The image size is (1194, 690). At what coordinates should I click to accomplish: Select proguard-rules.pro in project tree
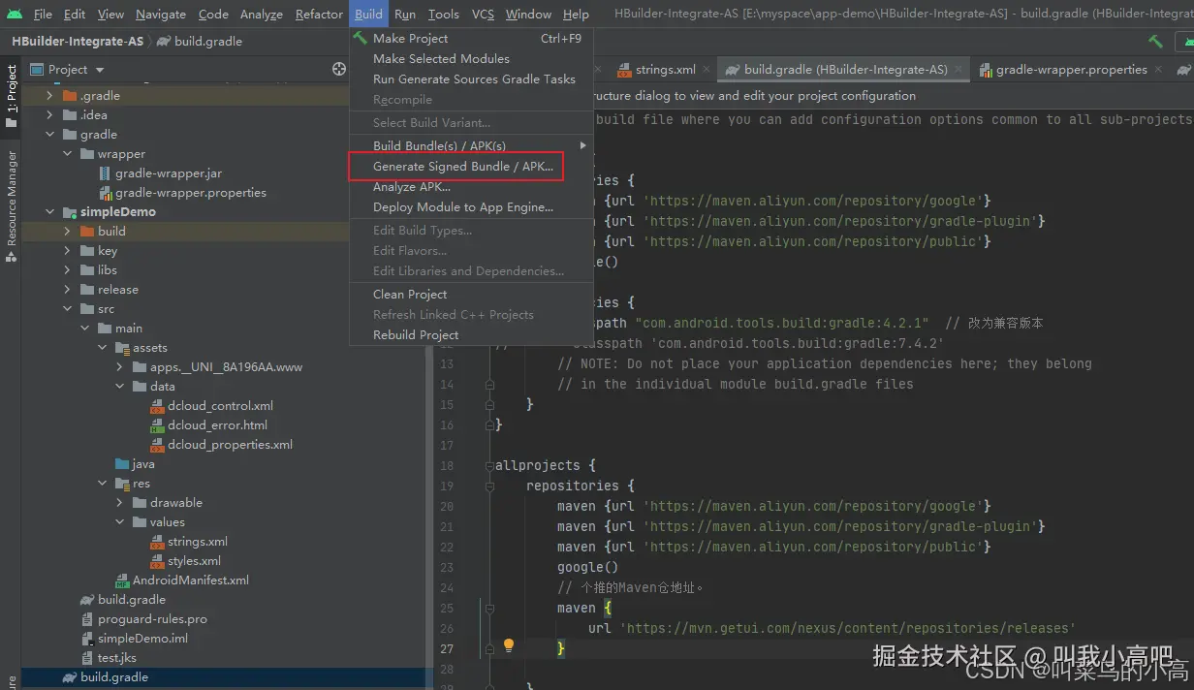click(152, 619)
